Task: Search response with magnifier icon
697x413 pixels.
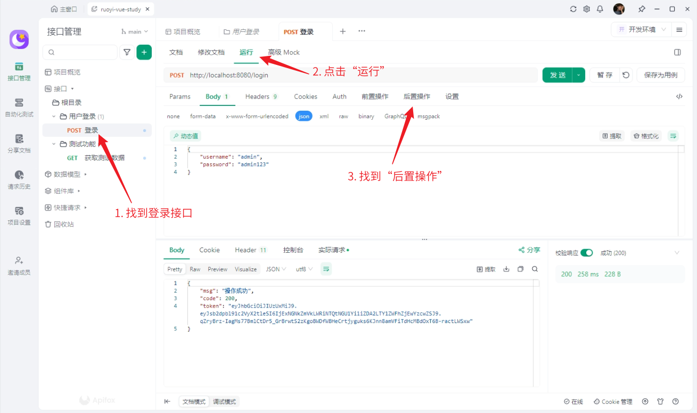Action: [x=535, y=269]
